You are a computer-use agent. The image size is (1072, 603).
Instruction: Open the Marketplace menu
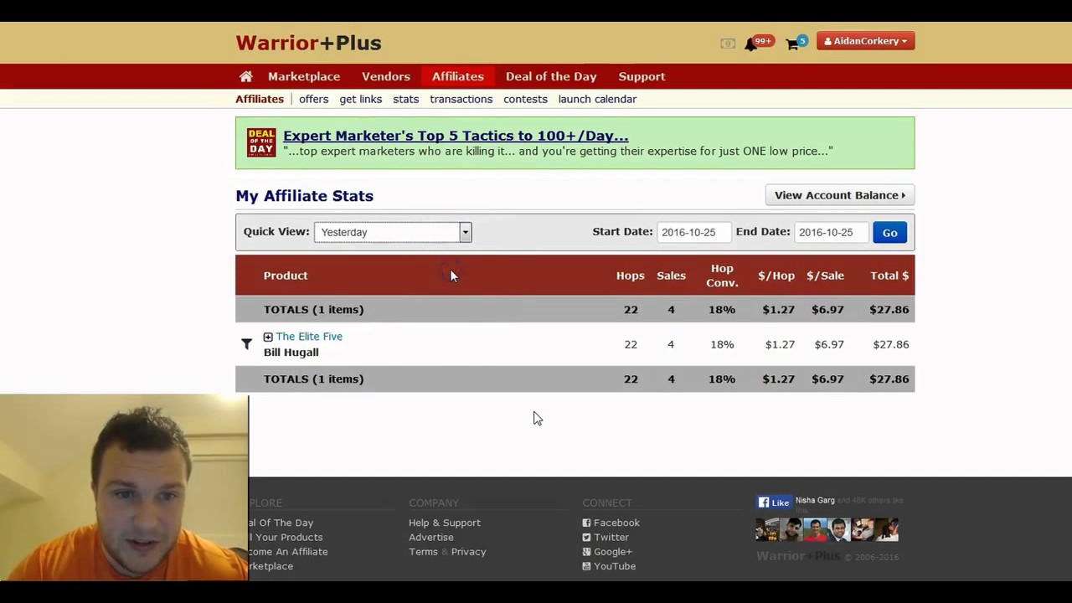304,76
